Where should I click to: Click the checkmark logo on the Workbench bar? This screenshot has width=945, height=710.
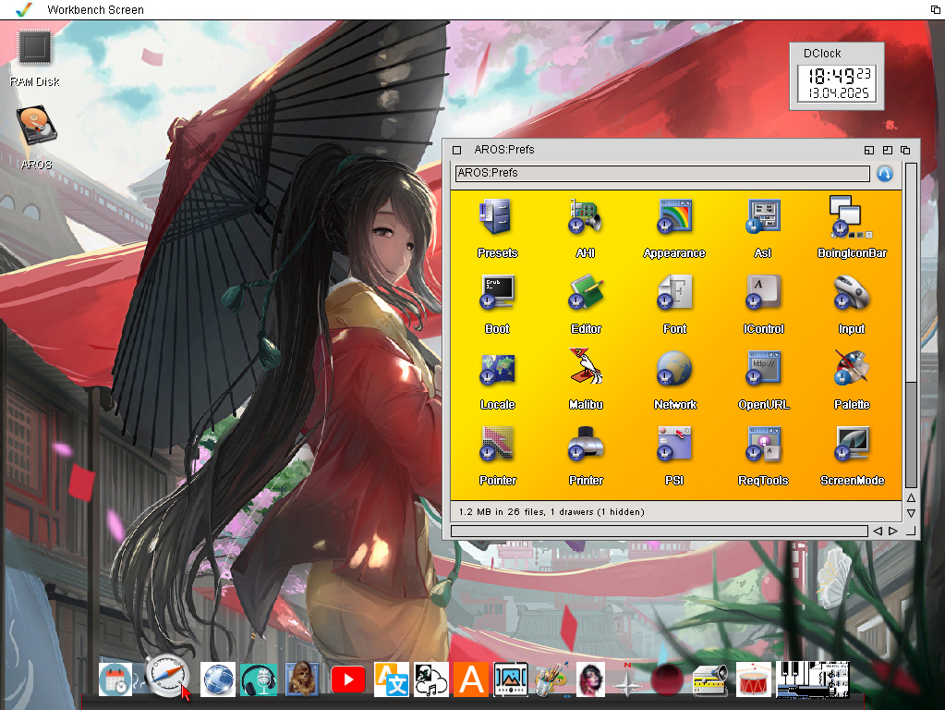23,9
